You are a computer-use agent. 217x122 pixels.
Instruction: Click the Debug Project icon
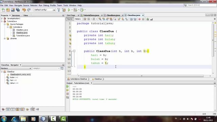[75, 10]
